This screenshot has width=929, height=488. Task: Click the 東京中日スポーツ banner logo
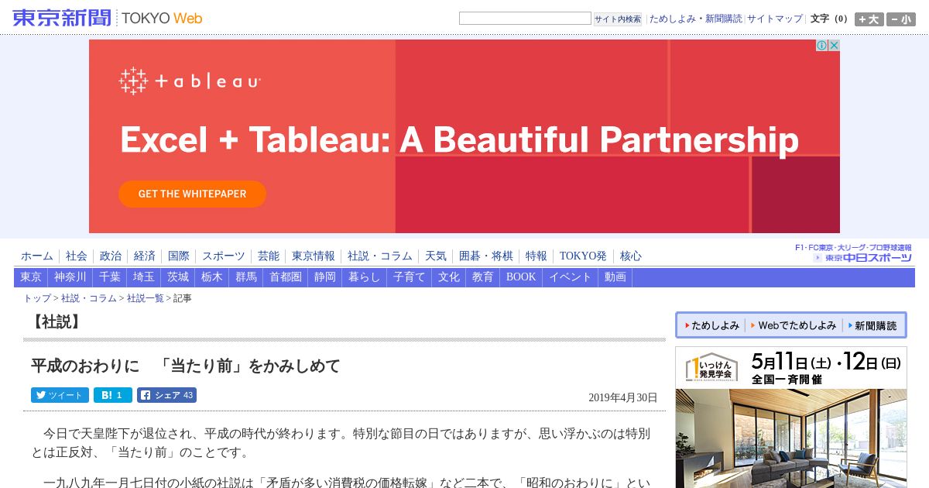pyautogui.click(x=854, y=253)
